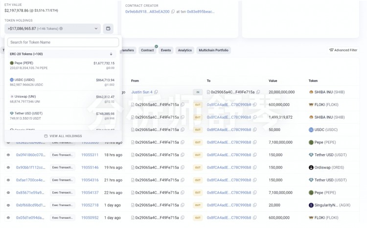Open the 0x8fCA4adE address in the Tether 19355311 row

tap(229, 155)
